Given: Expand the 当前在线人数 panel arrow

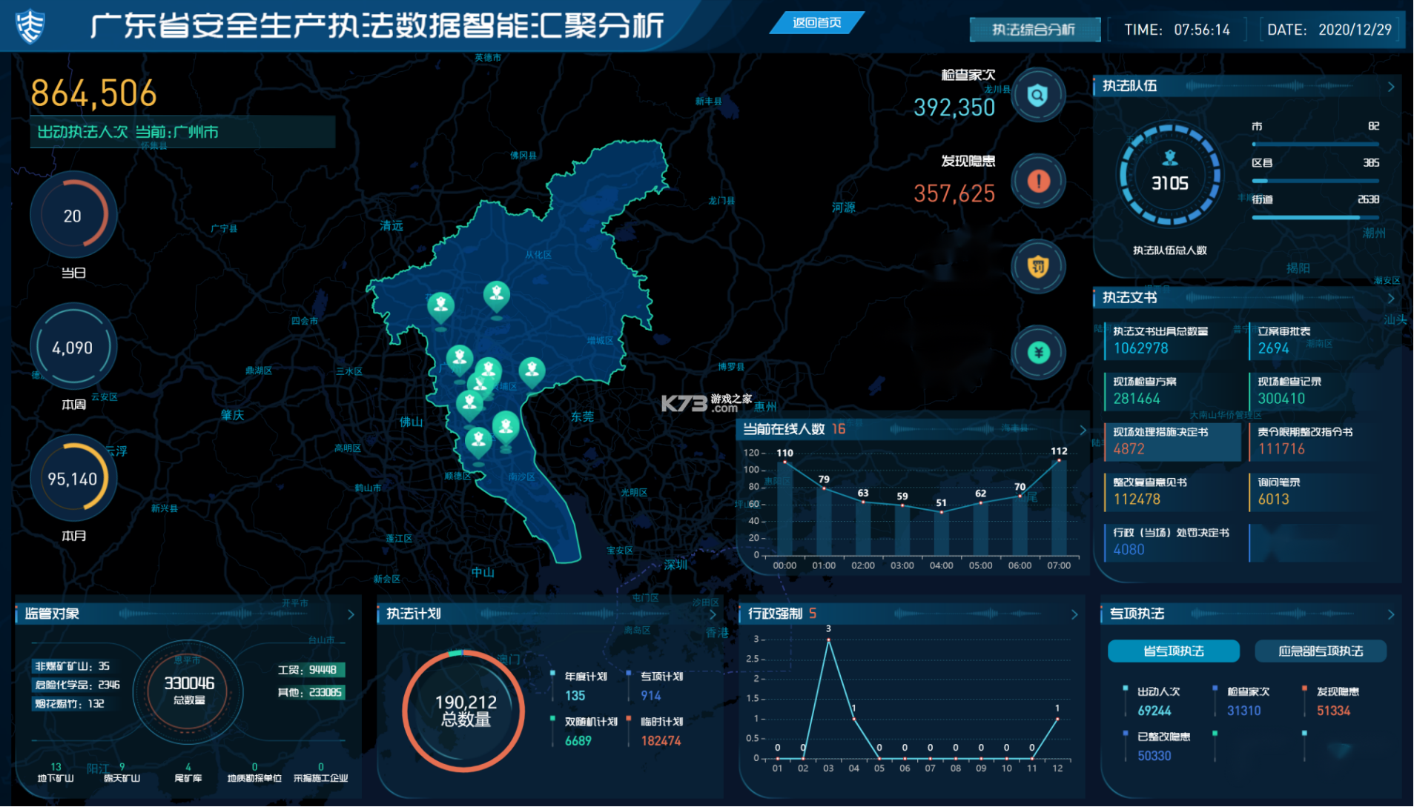Looking at the screenshot, I should pos(1083,430).
